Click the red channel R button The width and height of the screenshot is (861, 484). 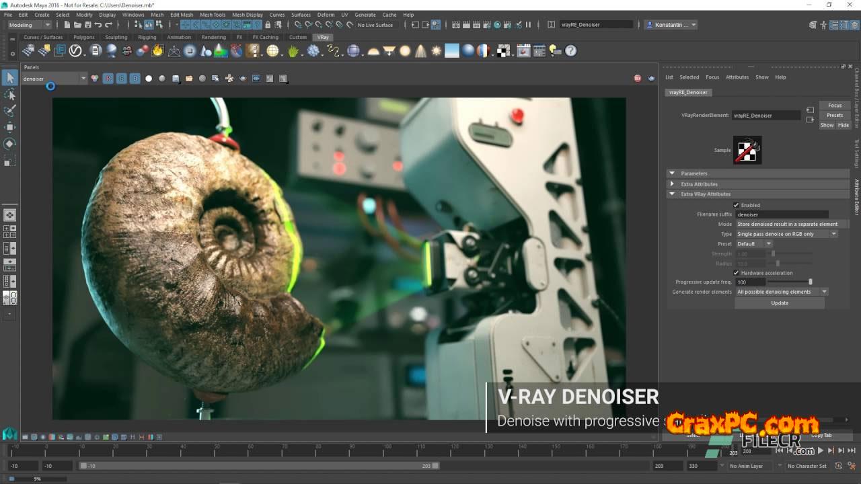[108, 79]
